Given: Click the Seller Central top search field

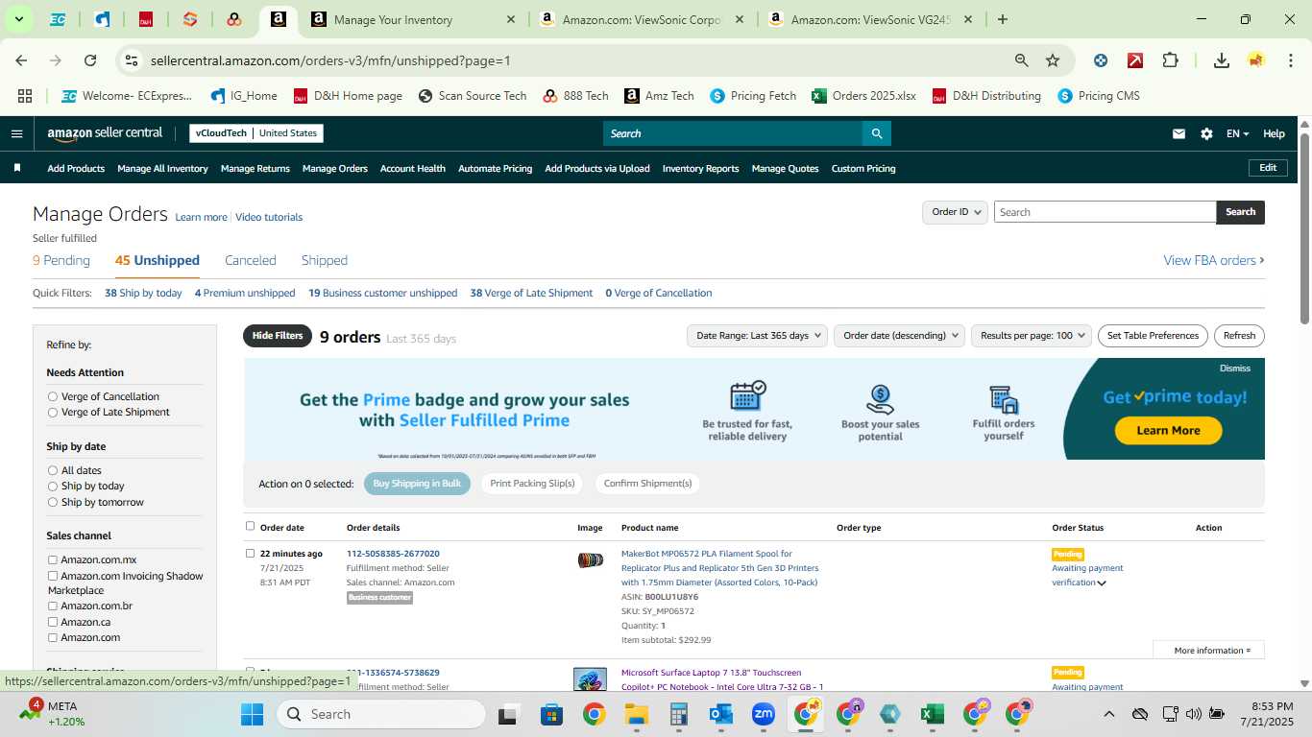Looking at the screenshot, I should click(x=732, y=133).
